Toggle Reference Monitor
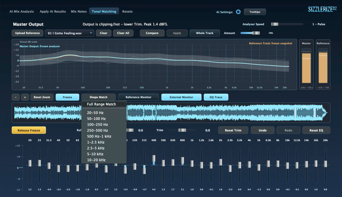The image size is (342, 197). click(139, 97)
